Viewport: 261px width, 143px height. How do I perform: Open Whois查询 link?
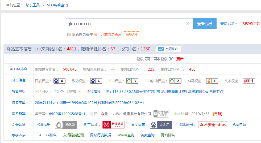[x=126, y=135]
